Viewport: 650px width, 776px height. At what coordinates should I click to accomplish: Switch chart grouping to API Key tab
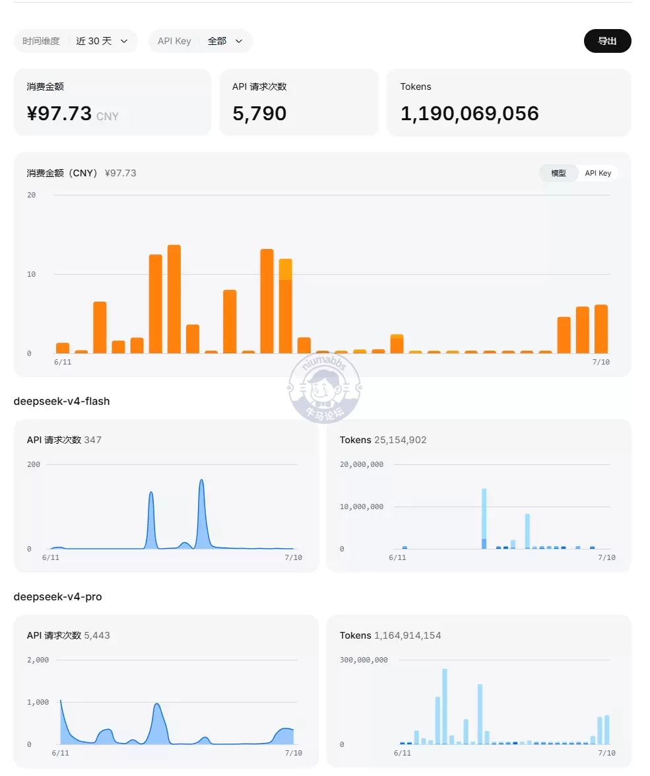(598, 173)
